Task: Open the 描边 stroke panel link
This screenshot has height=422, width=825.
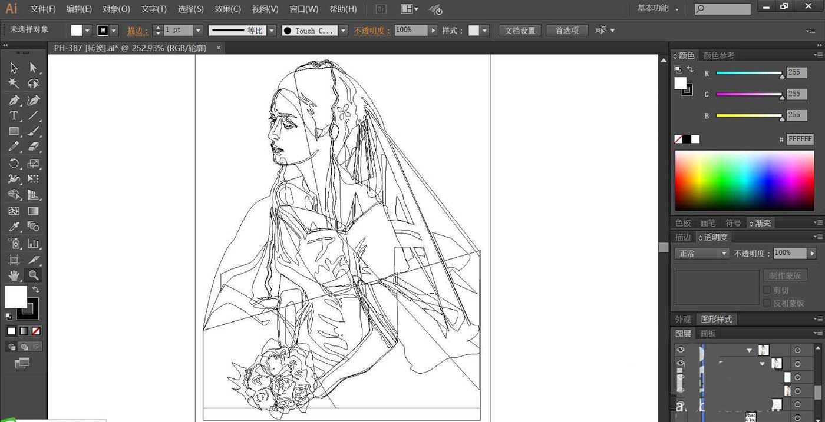Action: click(138, 31)
